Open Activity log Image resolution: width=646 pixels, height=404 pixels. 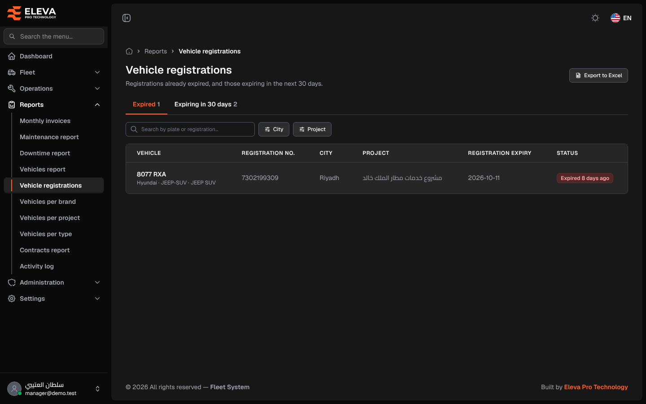click(37, 266)
